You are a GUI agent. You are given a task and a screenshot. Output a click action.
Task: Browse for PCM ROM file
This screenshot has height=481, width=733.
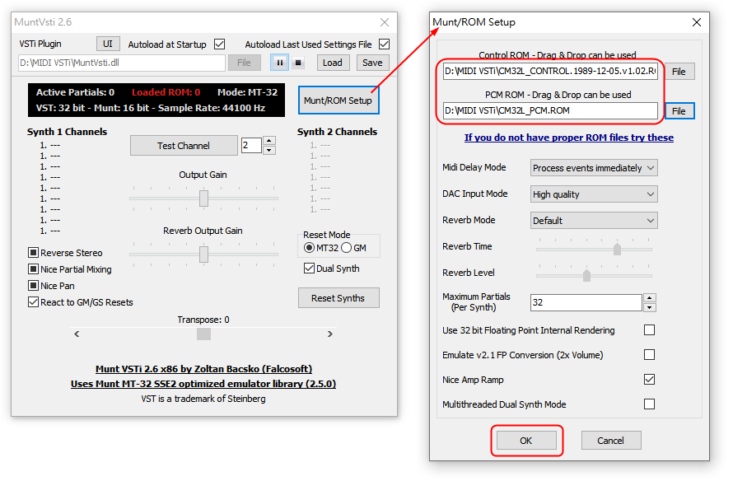click(x=679, y=111)
